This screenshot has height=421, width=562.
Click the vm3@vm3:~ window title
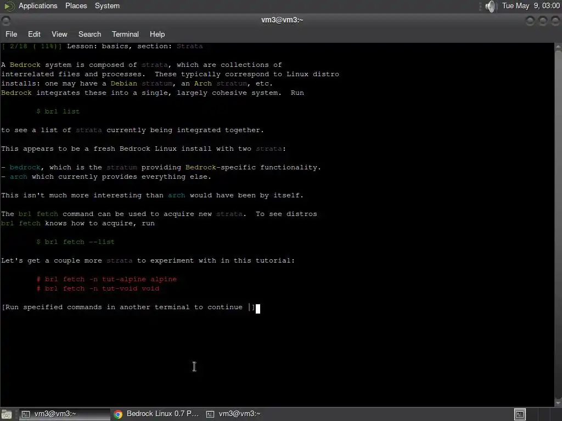[x=282, y=20]
